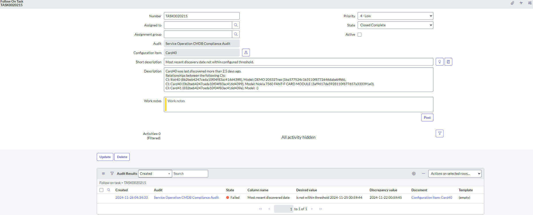Go to the first page of results
This screenshot has width=533, height=215.
[x=260, y=209]
